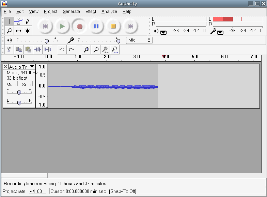The width and height of the screenshot is (267, 197).
Task: Open the Effect menu
Action: [x=91, y=12]
